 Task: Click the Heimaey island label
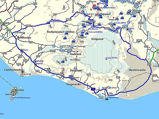19,90
